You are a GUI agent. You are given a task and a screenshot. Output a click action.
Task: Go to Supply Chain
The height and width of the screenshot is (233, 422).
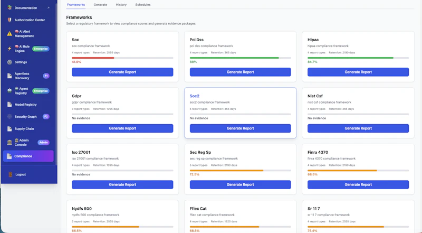coord(28,128)
